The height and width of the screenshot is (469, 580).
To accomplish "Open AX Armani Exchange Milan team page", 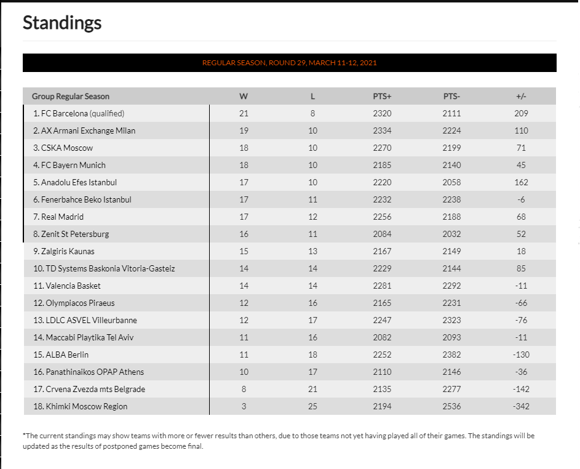I will 88,130.
